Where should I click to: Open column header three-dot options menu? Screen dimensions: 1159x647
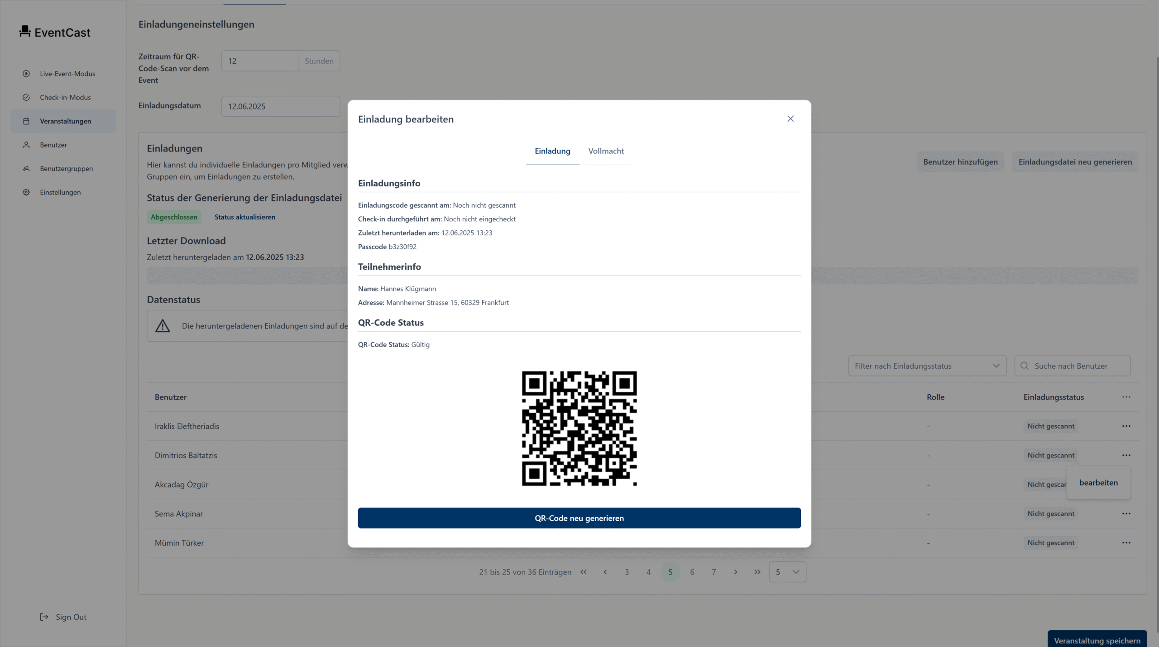(x=1126, y=397)
